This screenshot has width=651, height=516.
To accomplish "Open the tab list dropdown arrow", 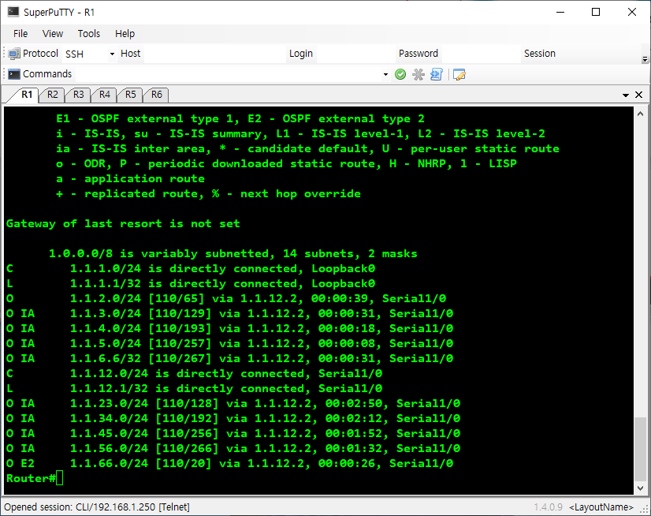I will click(626, 95).
